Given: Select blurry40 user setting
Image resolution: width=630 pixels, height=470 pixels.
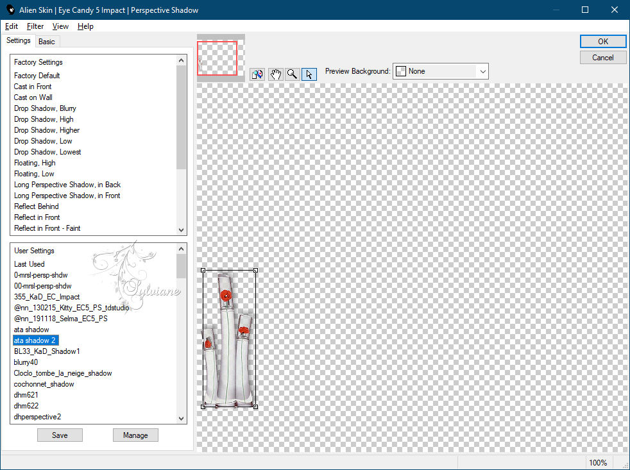Looking at the screenshot, I should [x=26, y=362].
